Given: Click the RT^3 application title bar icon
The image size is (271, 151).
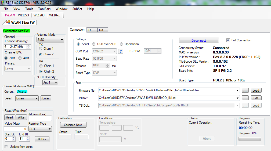Looking at the screenshot, I should click(3, 2).
